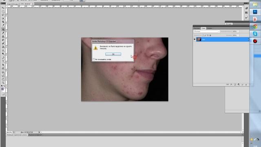Image resolution: width=261 pixels, height=147 pixels.
Task: Select the Horizontal Type tool
Action: tap(3, 61)
